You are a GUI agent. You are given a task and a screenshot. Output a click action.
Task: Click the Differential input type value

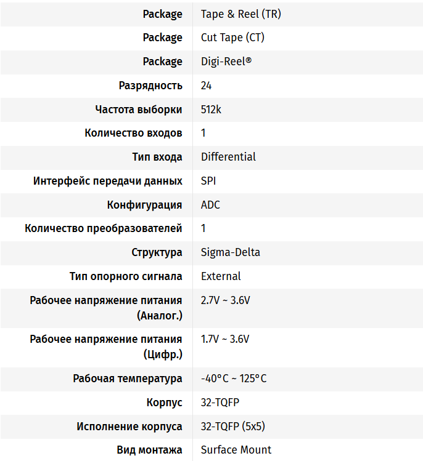pos(228,157)
